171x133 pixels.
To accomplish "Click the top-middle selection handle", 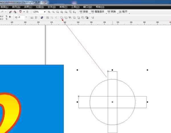I will (x=112, y=70).
